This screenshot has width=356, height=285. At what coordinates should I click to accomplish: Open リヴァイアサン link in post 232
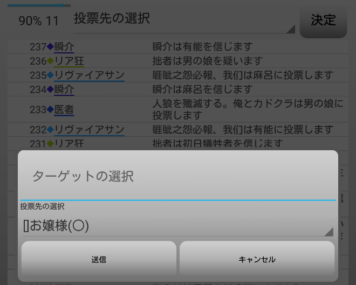coord(89,130)
